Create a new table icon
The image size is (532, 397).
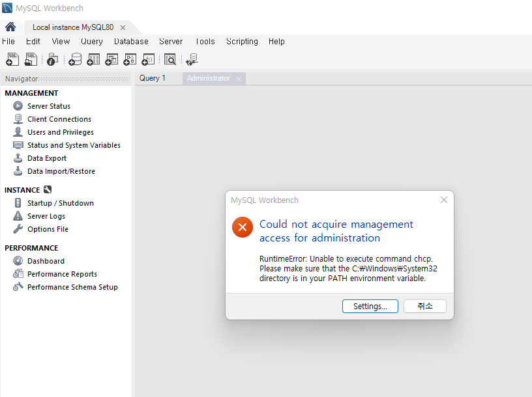tap(93, 59)
